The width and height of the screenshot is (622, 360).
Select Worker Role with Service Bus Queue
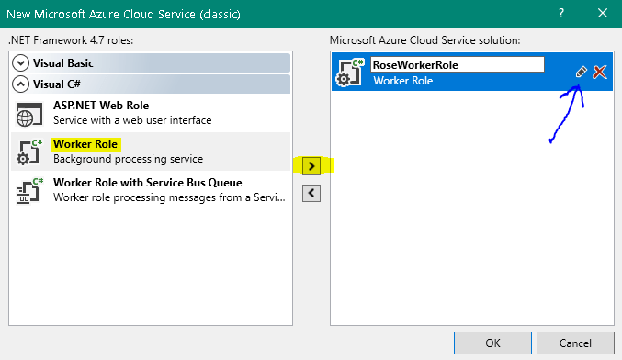point(151,190)
